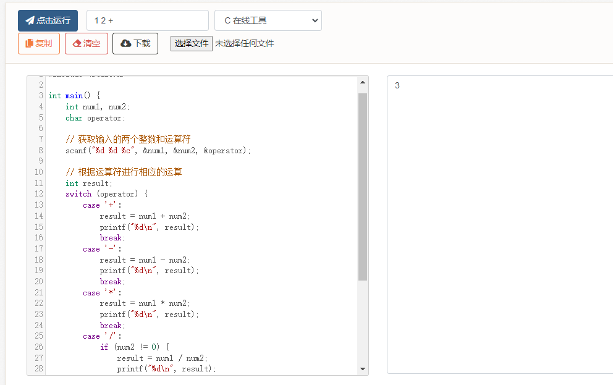Click the 复制 copy button

pyautogui.click(x=39, y=43)
